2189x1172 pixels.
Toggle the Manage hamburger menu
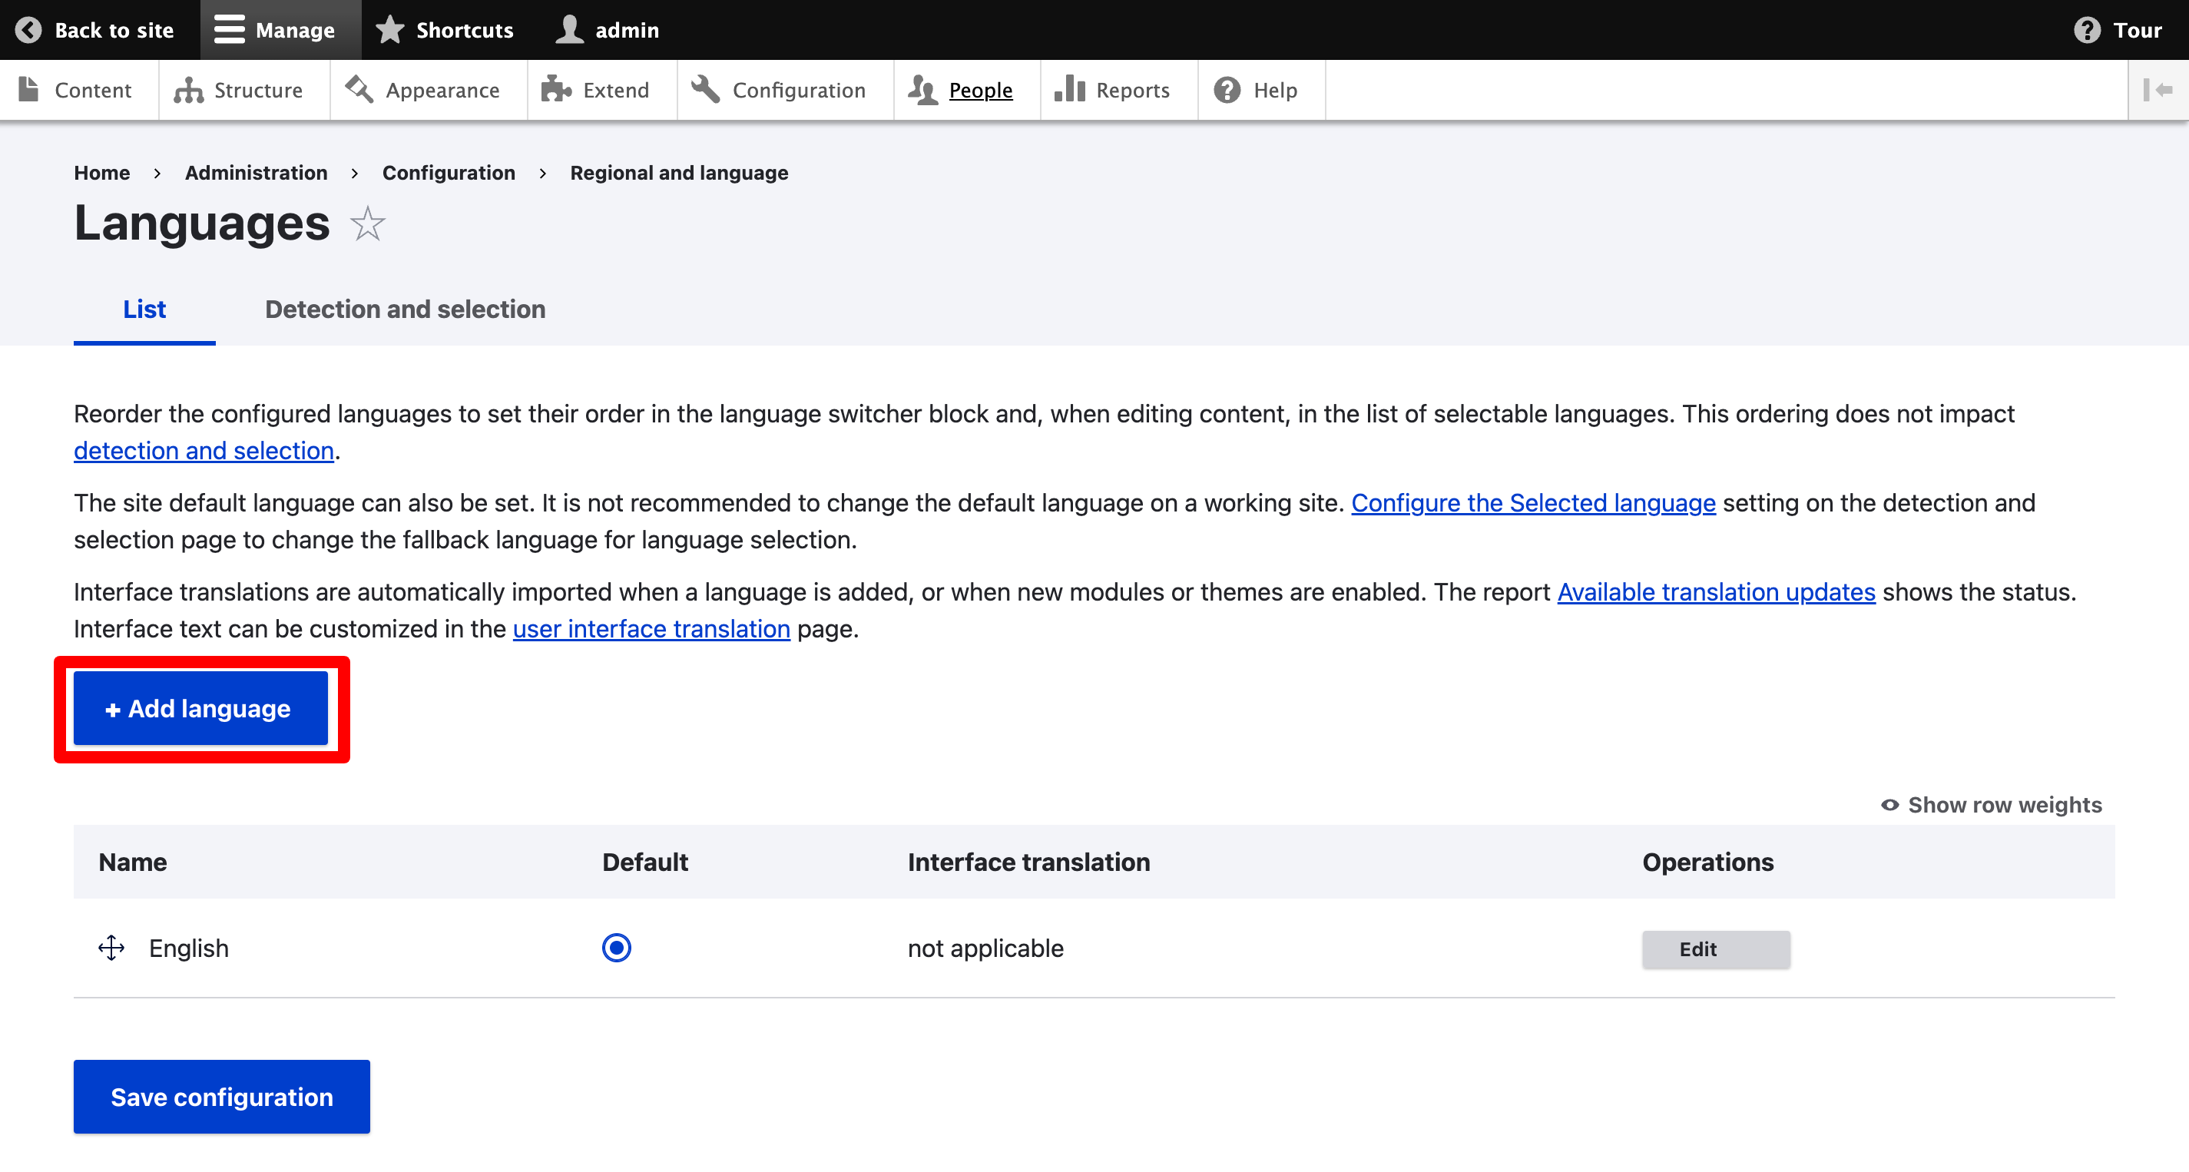click(x=230, y=30)
